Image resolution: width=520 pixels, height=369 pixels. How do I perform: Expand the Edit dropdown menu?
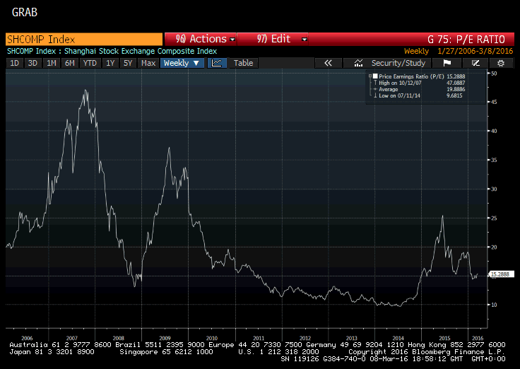pyautogui.click(x=273, y=39)
